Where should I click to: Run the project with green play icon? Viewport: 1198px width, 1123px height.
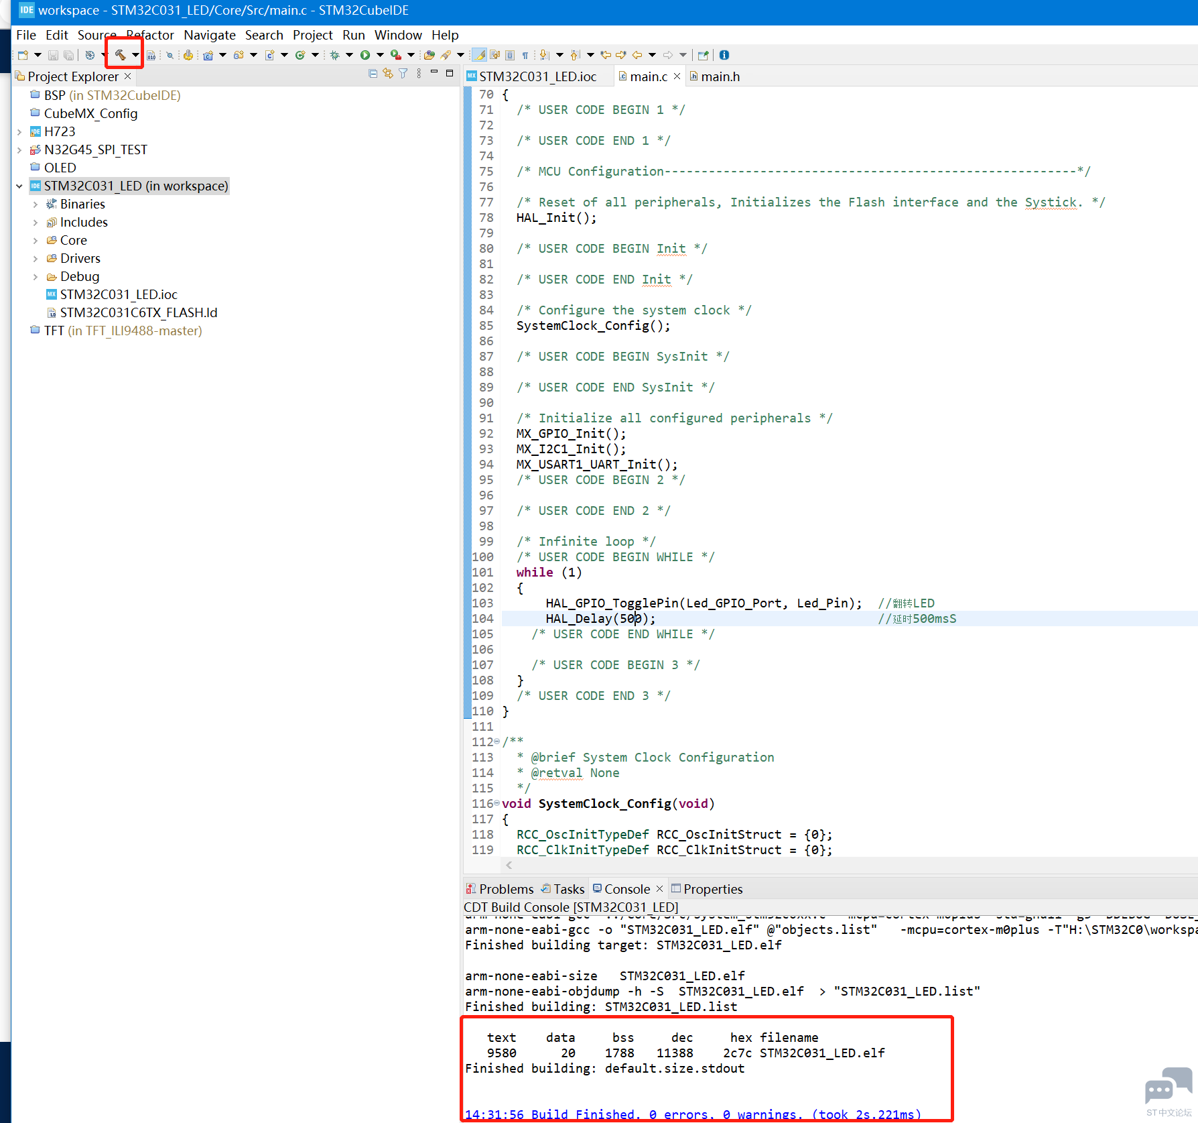(365, 55)
